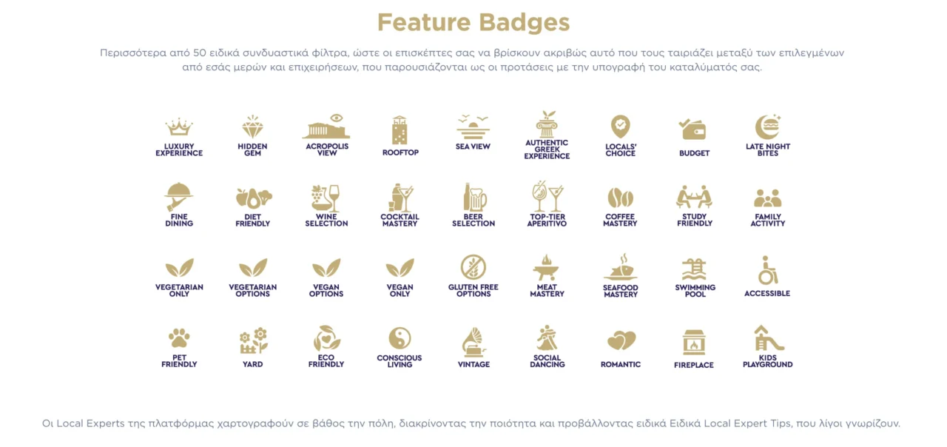Pick the Conscious Living yin-yang icon
The image size is (947, 447).
coord(400,338)
